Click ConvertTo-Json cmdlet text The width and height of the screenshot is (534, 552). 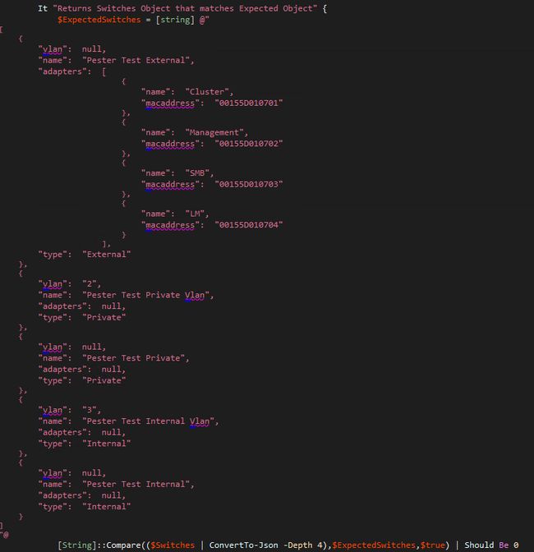click(x=244, y=545)
